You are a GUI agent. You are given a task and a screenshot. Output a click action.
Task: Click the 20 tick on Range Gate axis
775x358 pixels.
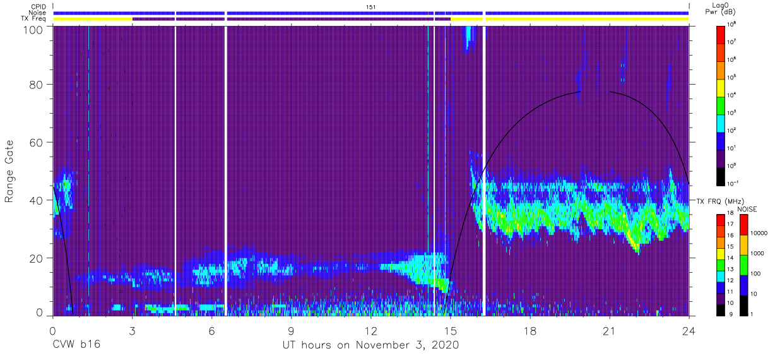click(x=35, y=258)
